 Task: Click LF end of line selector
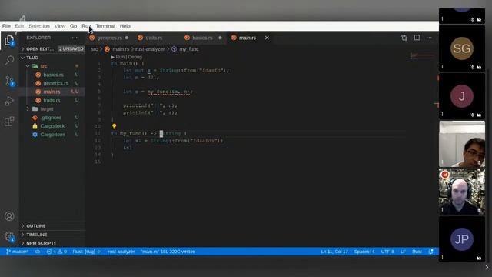click(x=403, y=252)
